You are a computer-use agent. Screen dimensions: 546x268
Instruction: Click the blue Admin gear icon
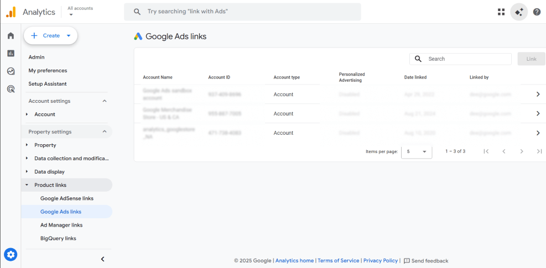(11, 255)
